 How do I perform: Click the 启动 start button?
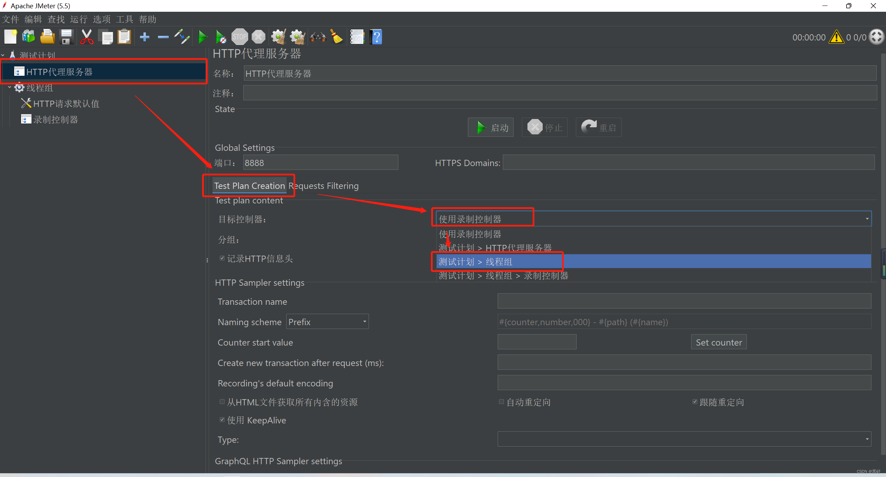click(x=490, y=127)
